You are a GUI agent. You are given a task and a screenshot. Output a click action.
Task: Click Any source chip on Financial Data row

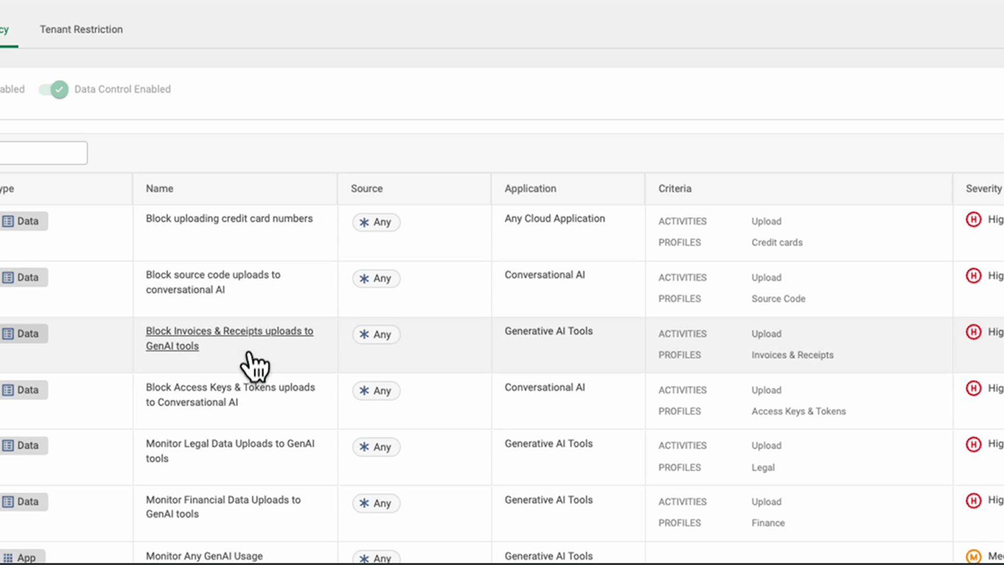click(x=376, y=503)
